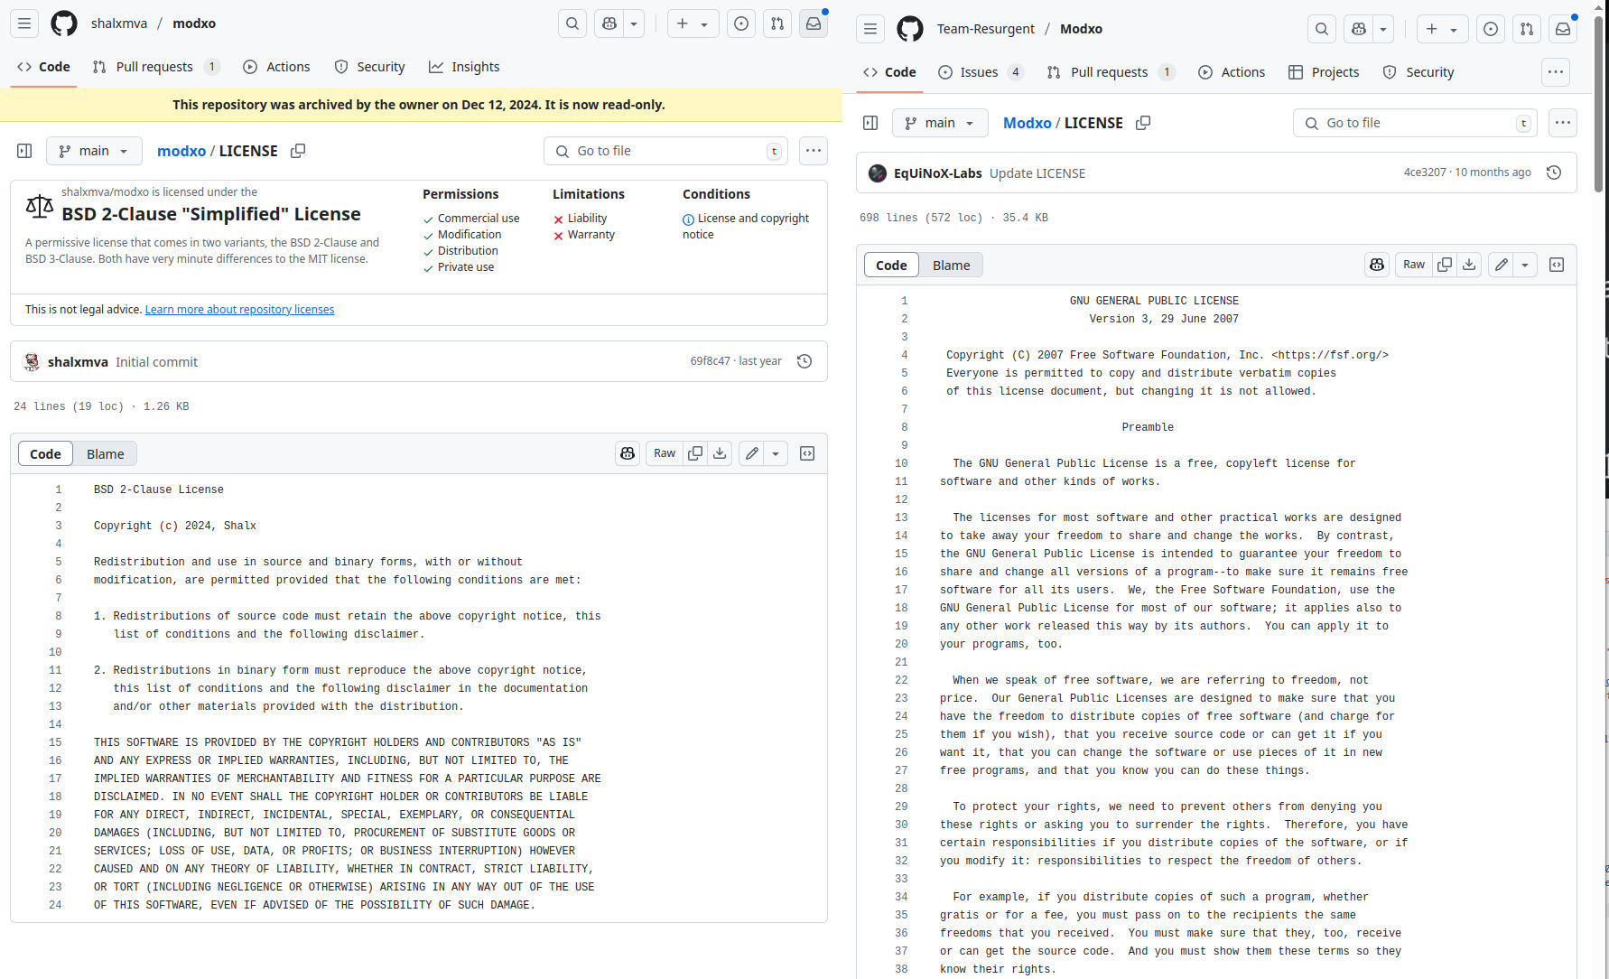Click the vertical scrollbar in right window
Screen dimensions: 1609x979
pos(1599,104)
